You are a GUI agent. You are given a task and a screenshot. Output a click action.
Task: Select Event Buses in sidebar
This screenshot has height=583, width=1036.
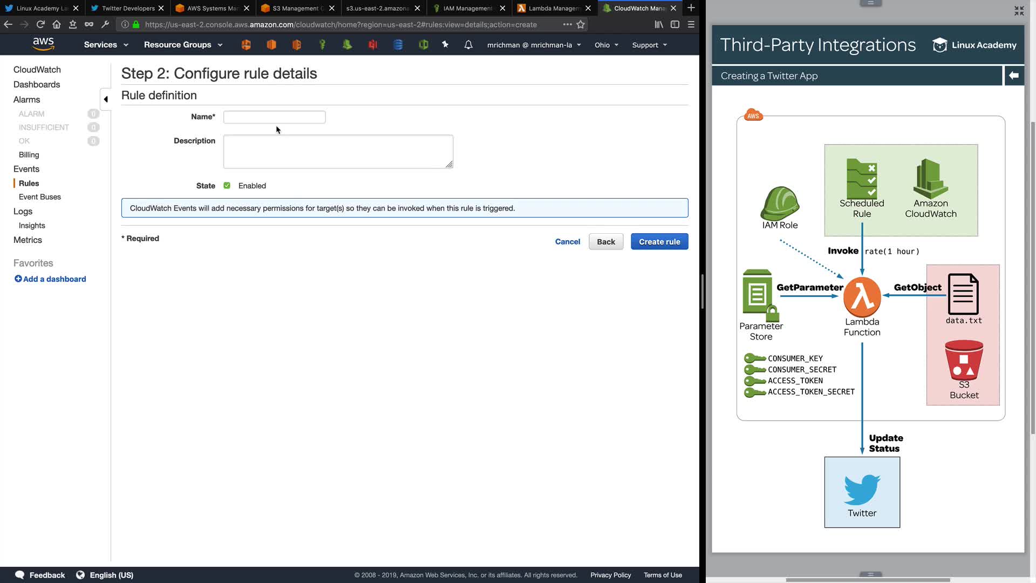(x=40, y=197)
